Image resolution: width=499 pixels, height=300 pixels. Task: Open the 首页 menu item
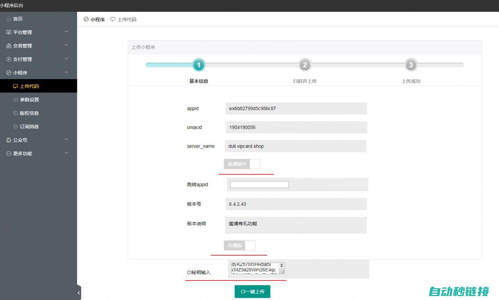38,19
